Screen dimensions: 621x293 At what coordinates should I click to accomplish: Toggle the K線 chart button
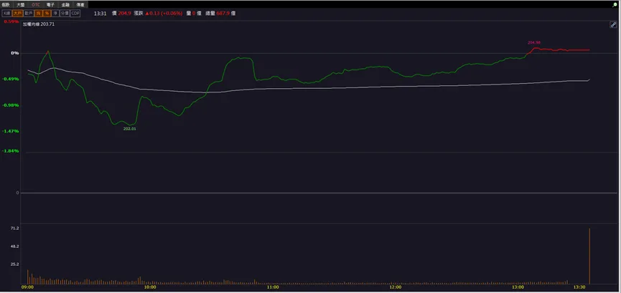pos(6,14)
